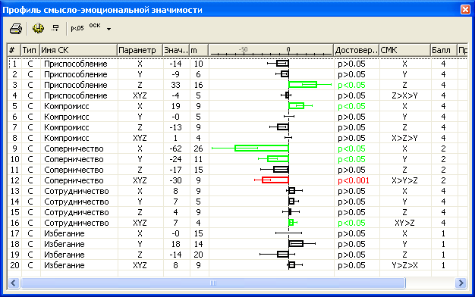This screenshot has width=475, height=297.
Task: Click the Балл column header
Action: point(443,50)
